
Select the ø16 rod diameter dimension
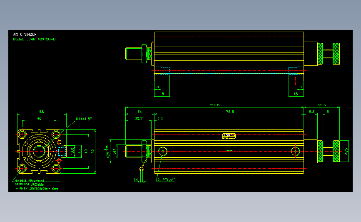pos(115,151)
